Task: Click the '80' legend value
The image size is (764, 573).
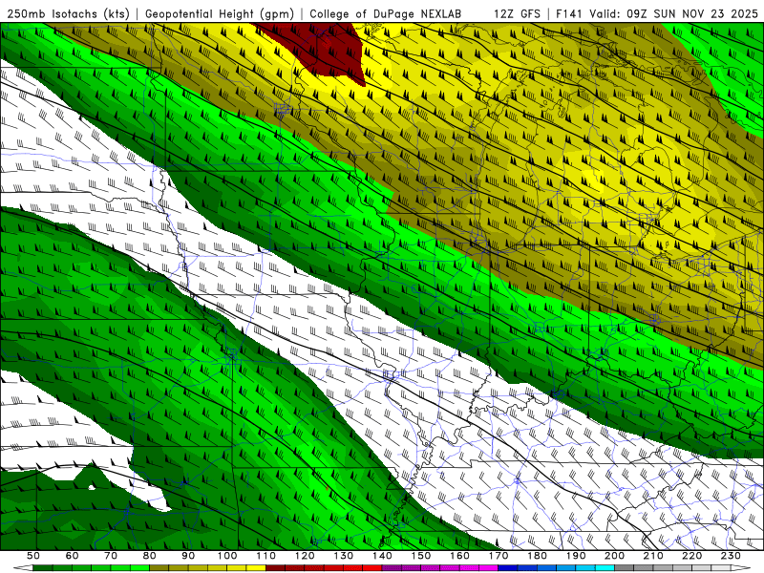Action: point(149,556)
